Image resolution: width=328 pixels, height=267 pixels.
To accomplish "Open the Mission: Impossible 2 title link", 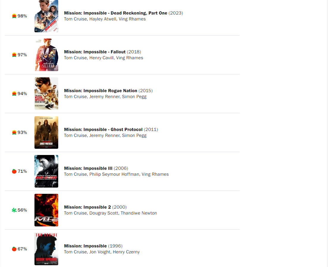I will point(87,207).
